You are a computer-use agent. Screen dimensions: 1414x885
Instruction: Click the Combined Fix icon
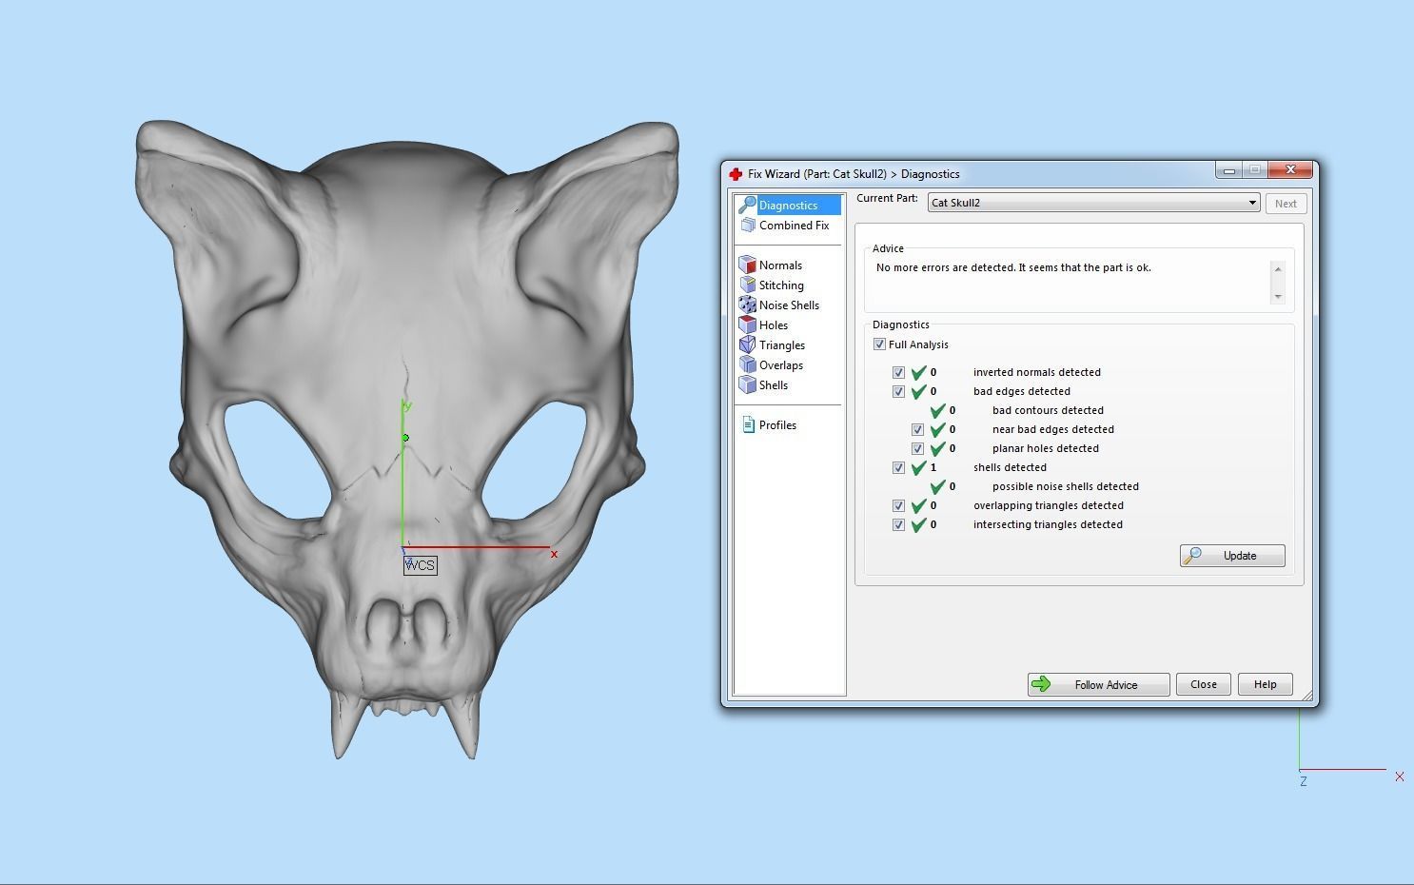(748, 226)
